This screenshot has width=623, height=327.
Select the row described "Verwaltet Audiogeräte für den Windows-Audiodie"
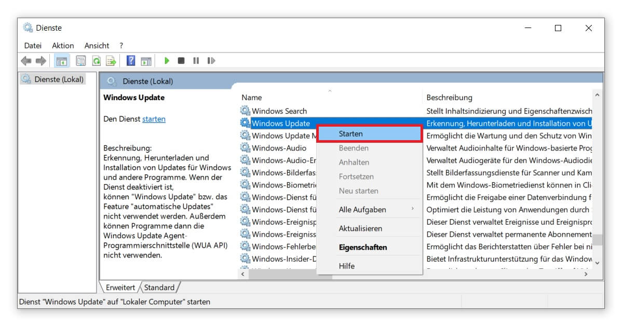(416, 160)
